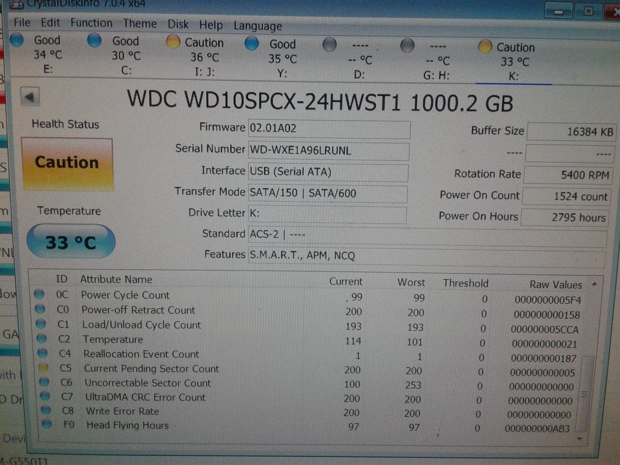Viewport: 620px width, 465px height.
Task: Select the Head Flying Hours text
Action: [128, 425]
